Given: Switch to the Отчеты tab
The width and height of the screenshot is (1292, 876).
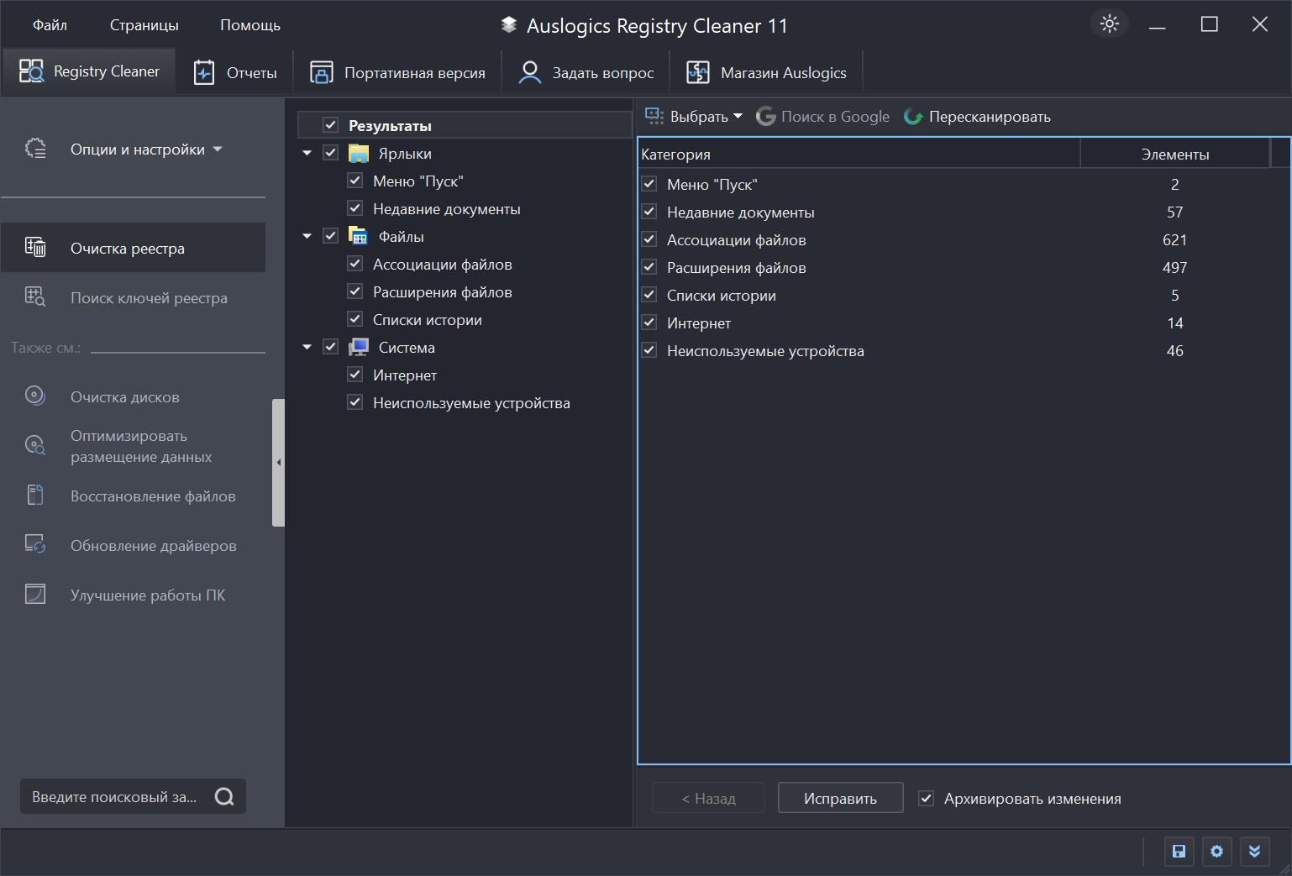Looking at the screenshot, I should point(236,73).
